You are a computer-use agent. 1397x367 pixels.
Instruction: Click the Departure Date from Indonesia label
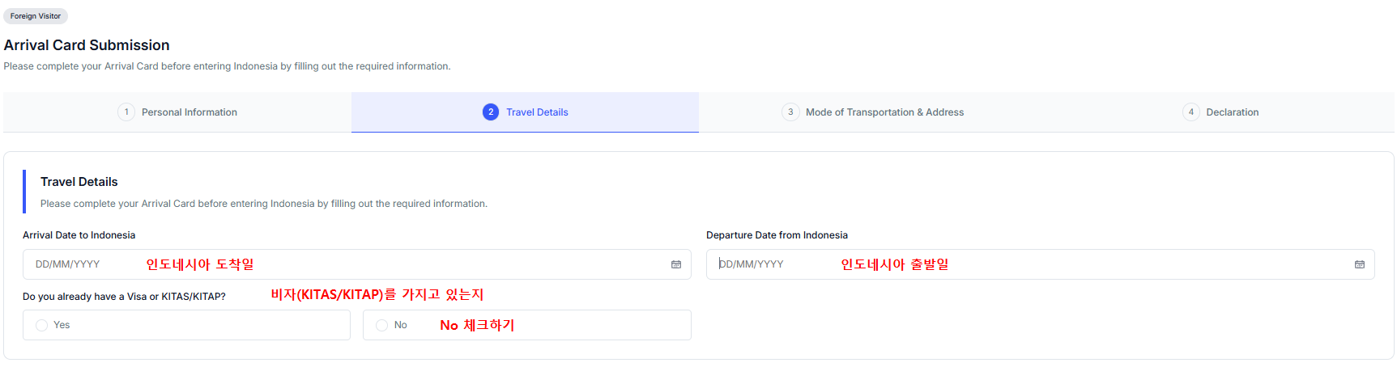[777, 235]
